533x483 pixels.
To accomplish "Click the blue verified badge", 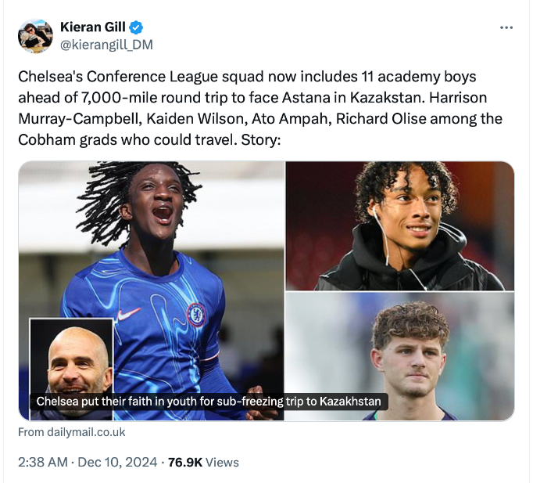I will point(137,27).
